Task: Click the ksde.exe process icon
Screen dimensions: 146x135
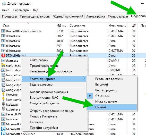Action: point(3,104)
